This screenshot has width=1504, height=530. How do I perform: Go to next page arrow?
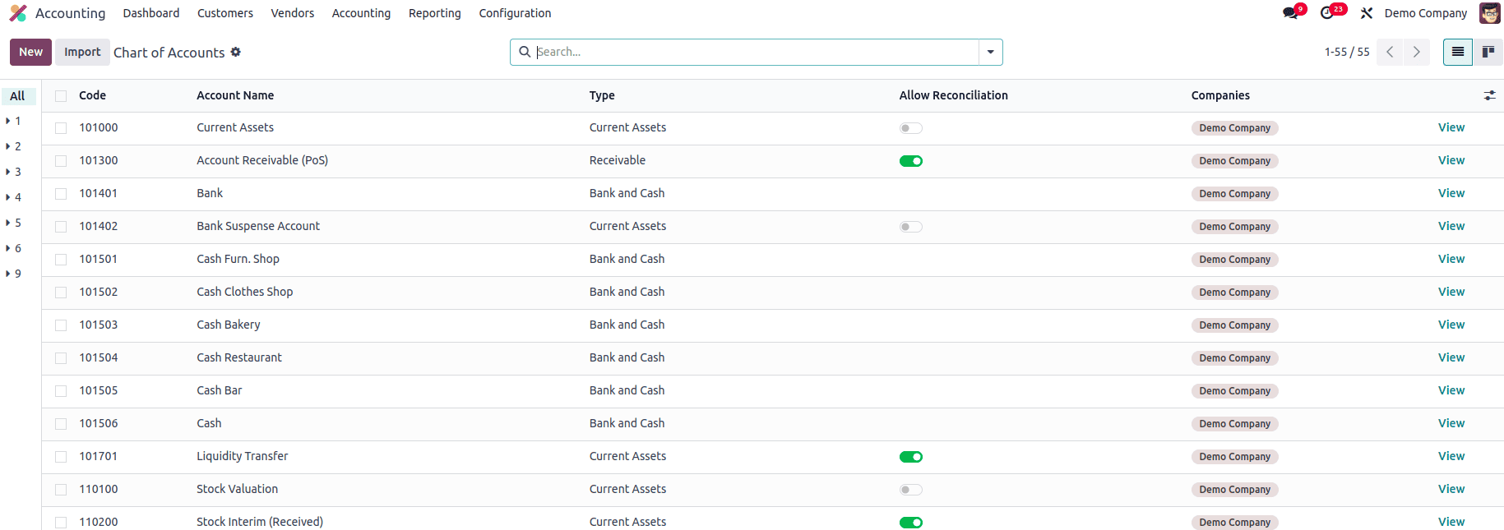pos(1416,52)
